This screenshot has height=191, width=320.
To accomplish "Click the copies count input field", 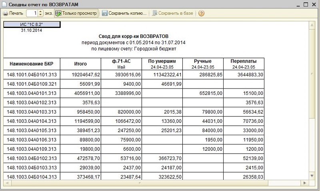I will pos(32,13).
